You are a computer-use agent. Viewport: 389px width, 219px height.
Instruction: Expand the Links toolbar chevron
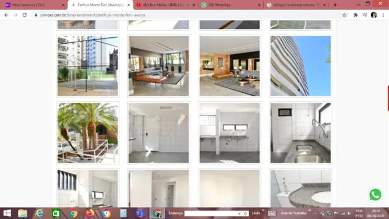(x=263, y=211)
